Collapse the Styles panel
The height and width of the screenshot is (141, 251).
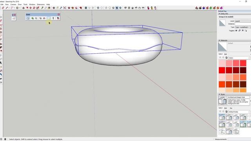click(219, 94)
